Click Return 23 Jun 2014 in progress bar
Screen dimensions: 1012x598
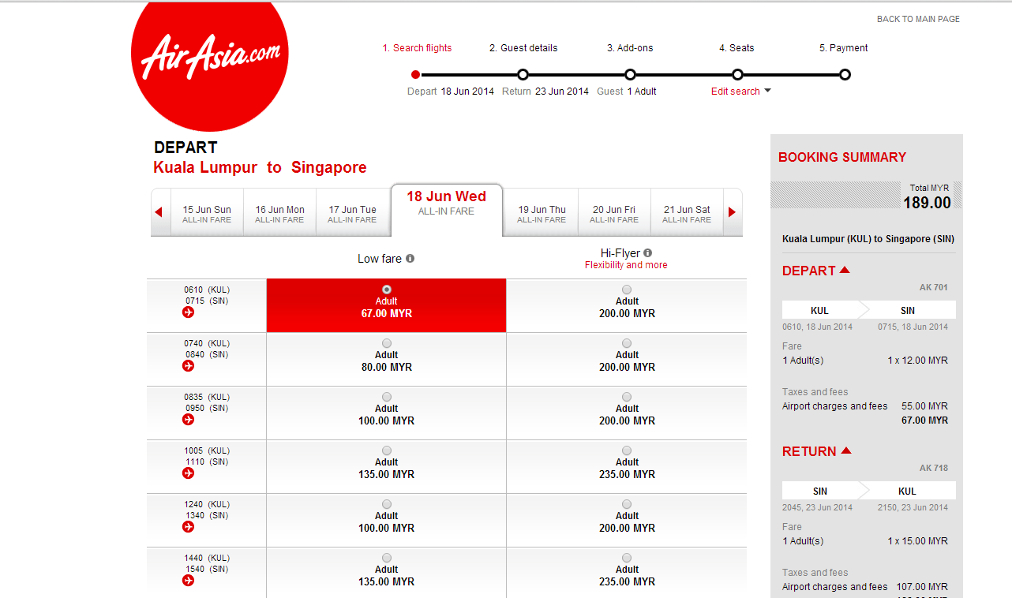tap(545, 92)
